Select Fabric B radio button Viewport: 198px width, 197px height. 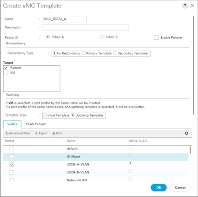[102, 37]
